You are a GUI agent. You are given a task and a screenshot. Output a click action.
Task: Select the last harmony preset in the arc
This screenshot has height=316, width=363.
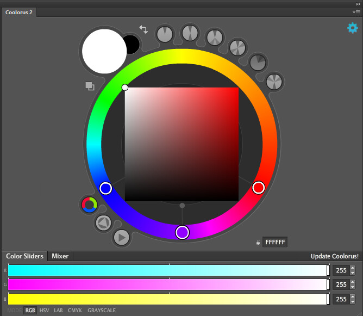pos(275,82)
